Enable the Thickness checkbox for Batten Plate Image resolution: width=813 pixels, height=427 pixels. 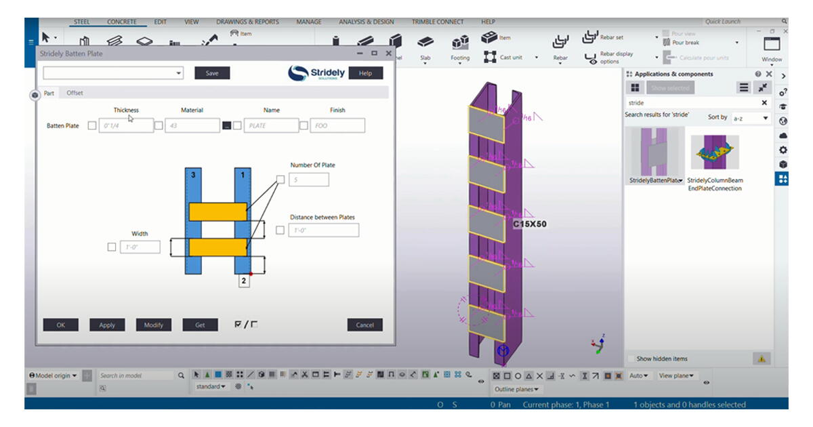(x=92, y=125)
